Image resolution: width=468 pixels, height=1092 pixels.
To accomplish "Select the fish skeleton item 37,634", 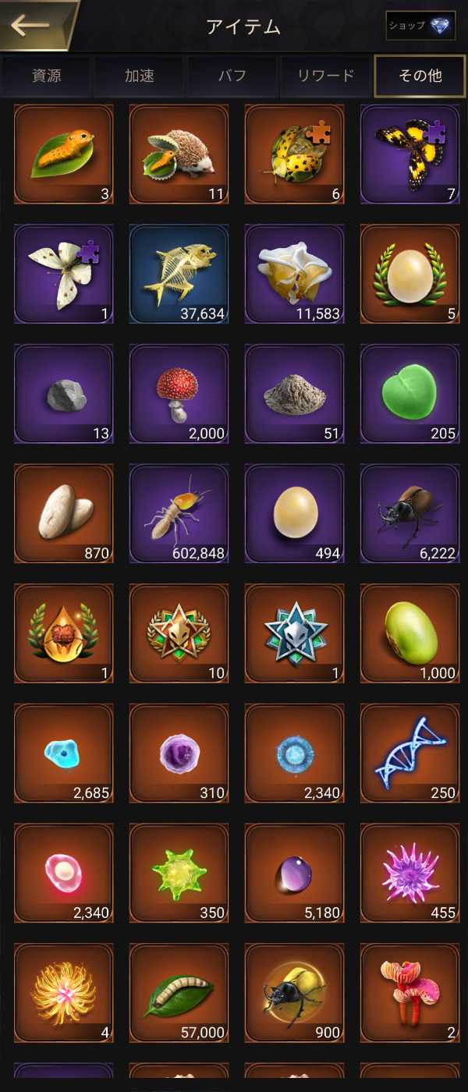I will [x=179, y=275].
